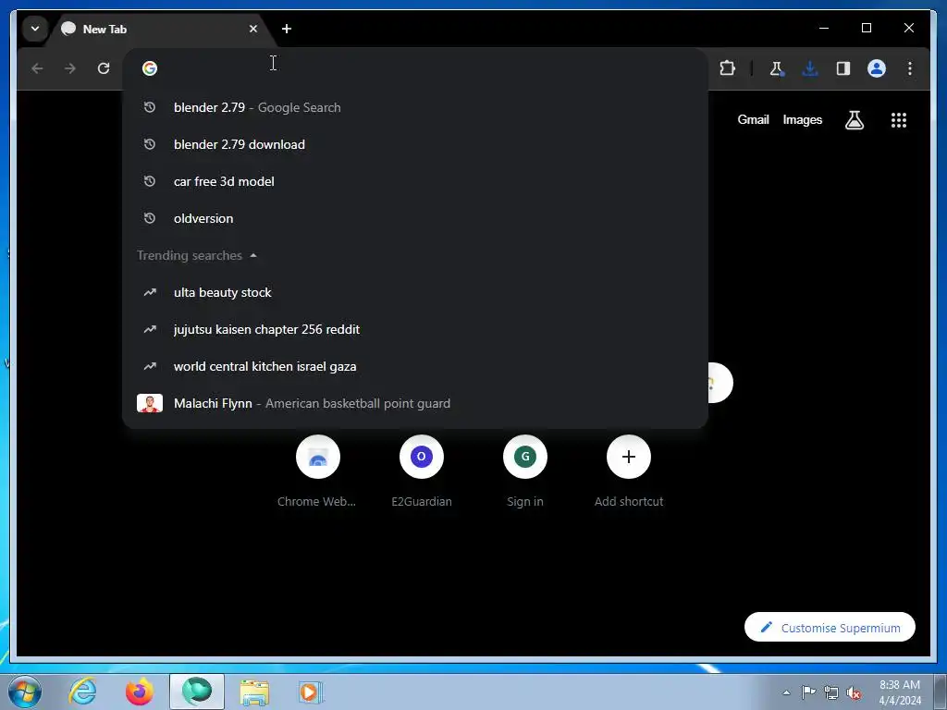Viewport: 947px width, 710px height.
Task: Select the Malachi Flynn suggestion
Action: pyautogui.click(x=415, y=403)
